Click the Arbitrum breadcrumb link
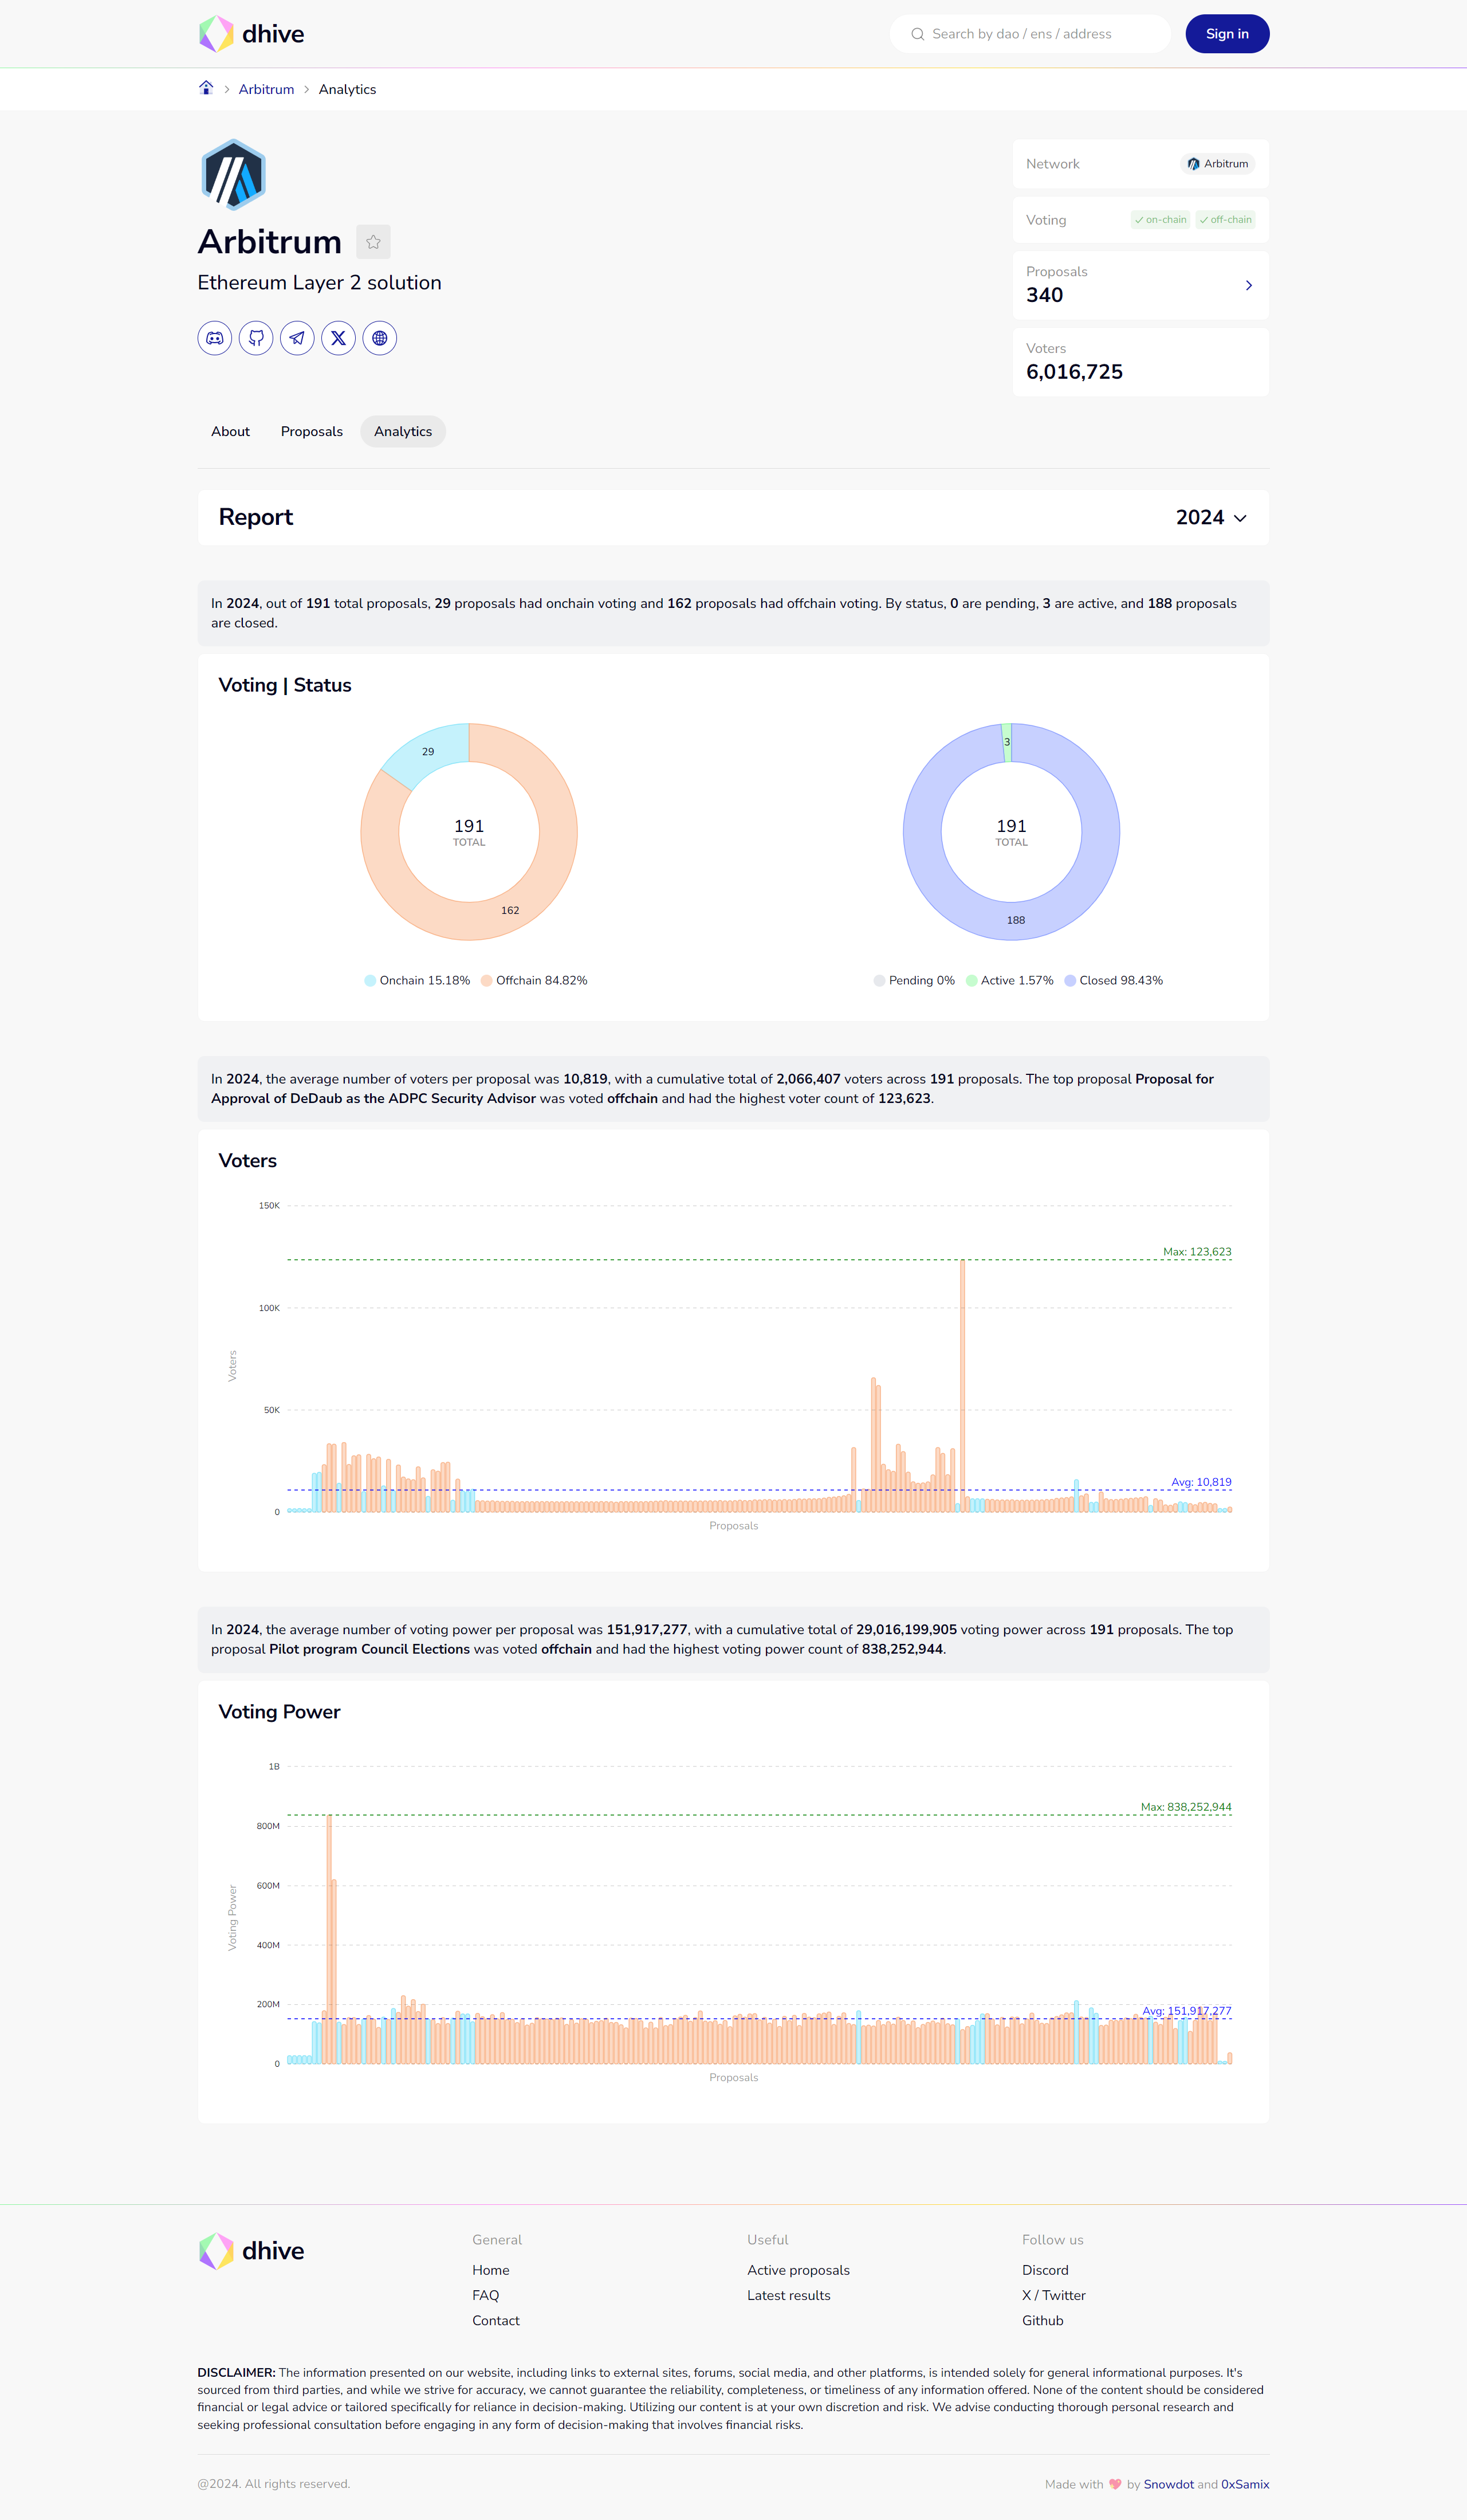The height and width of the screenshot is (2520, 1467). tap(266, 89)
